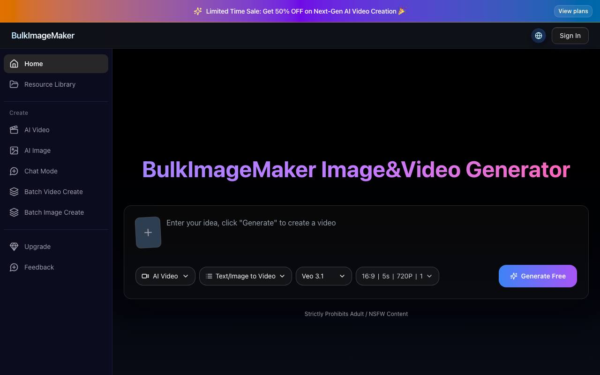The width and height of the screenshot is (600, 375).
Task: Click the plus icon to add image
Action: (148, 232)
